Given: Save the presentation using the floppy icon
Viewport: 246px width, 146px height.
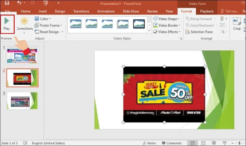Looking at the screenshot, I should click(x=7, y=3).
